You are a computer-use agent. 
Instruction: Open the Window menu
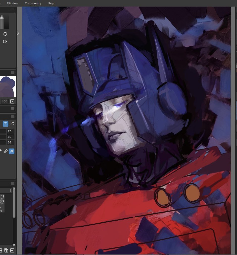point(13,3)
